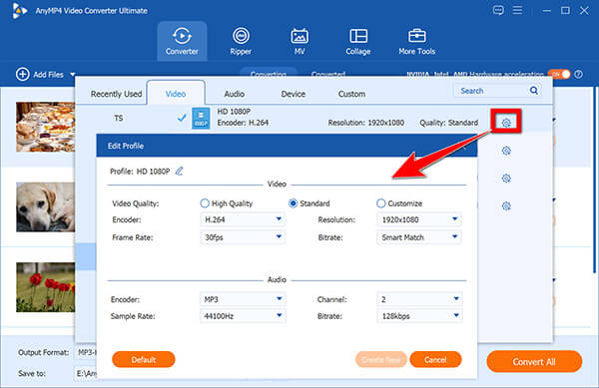Viewport: 599px width, 388px height.
Task: Click the hardware acceleration help icon
Action: 579,74
